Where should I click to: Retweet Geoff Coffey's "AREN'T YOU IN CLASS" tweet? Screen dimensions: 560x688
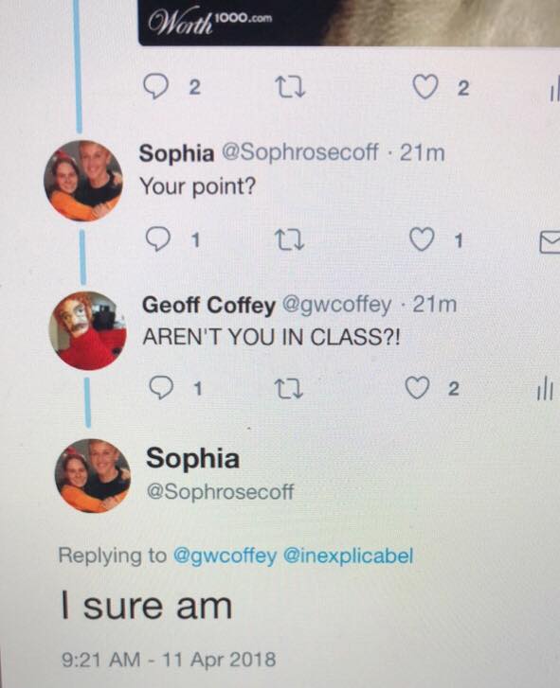point(289,389)
